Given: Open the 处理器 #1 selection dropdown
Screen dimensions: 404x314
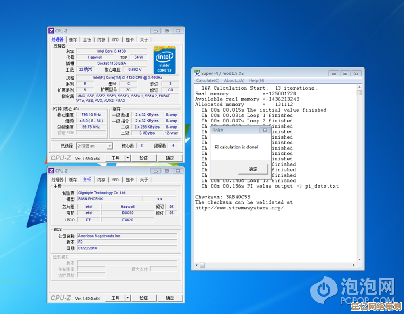Looking at the screenshot, I should (x=109, y=146).
